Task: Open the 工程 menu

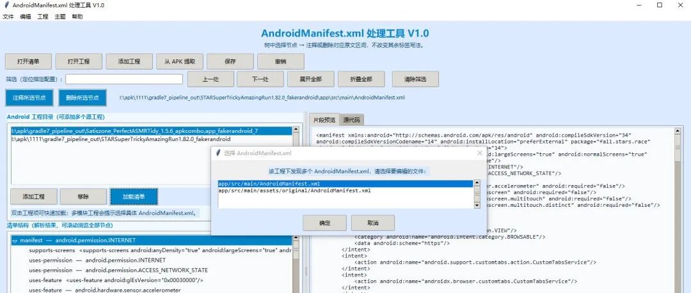Action: (43, 17)
